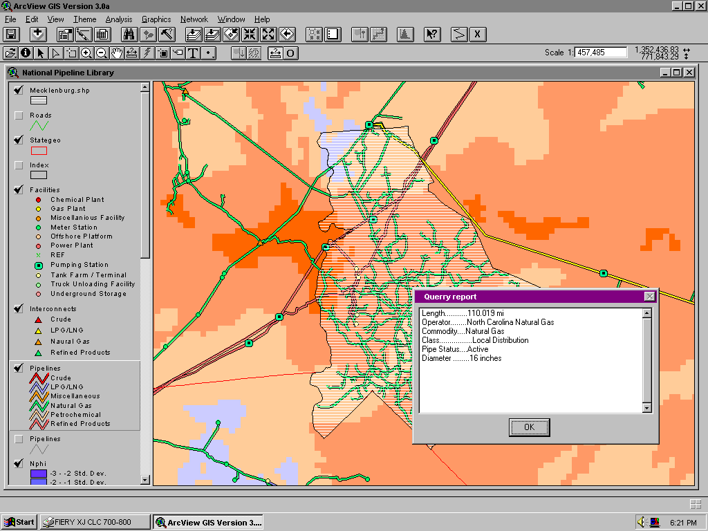The height and width of the screenshot is (531, 708).
Task: Open the Analysis menu
Action: tap(119, 19)
